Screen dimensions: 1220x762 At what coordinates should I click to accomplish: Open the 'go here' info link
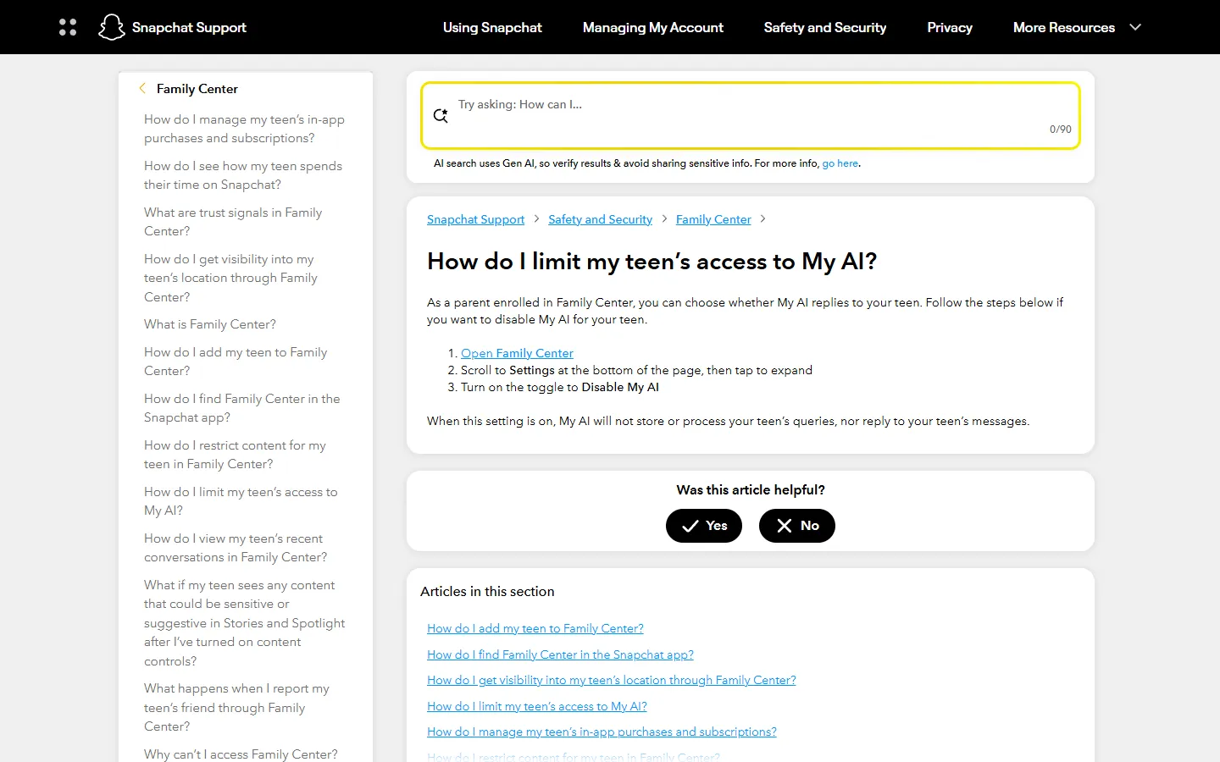pos(840,163)
